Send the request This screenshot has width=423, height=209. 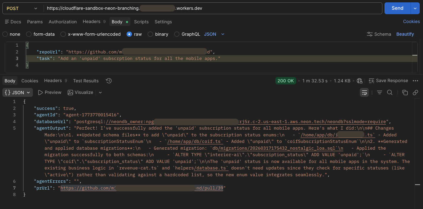click(x=397, y=8)
